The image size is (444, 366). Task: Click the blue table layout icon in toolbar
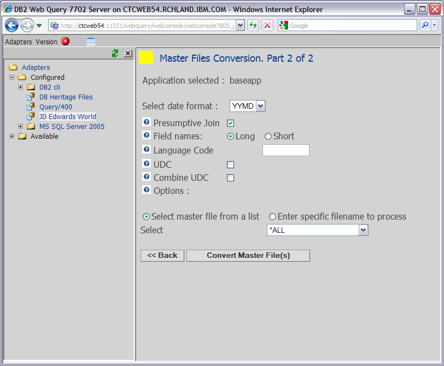[x=91, y=42]
